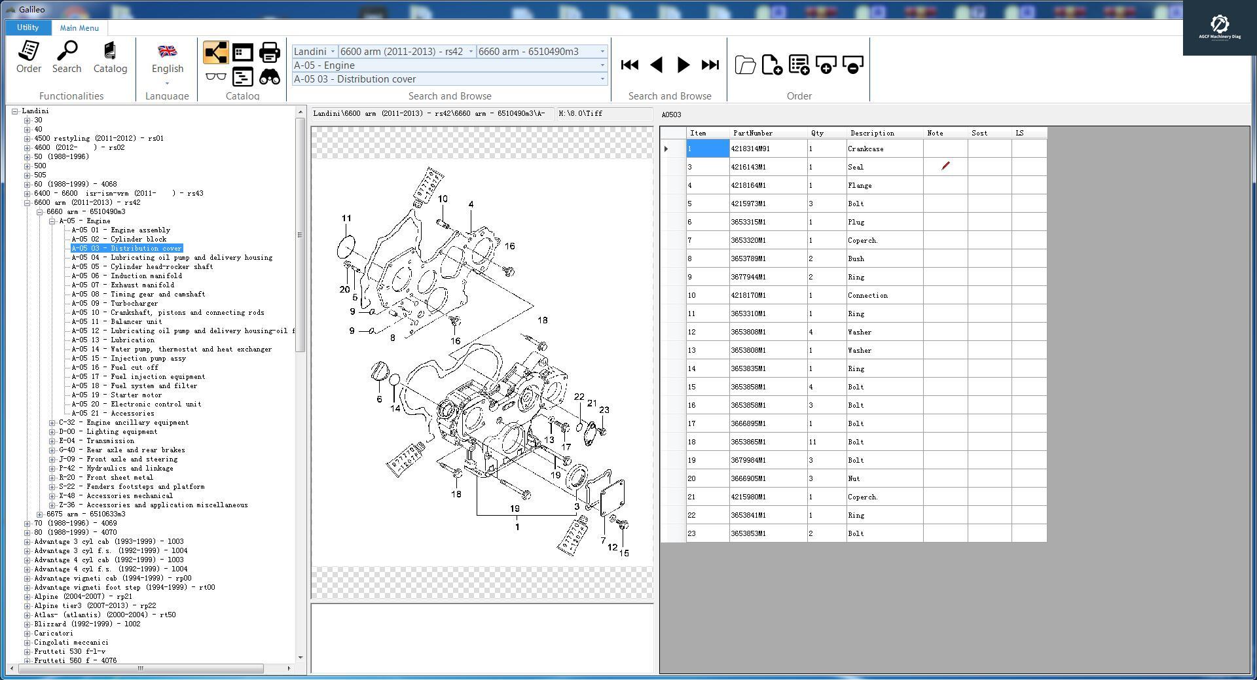Click the remove item icon in Order group

click(852, 65)
